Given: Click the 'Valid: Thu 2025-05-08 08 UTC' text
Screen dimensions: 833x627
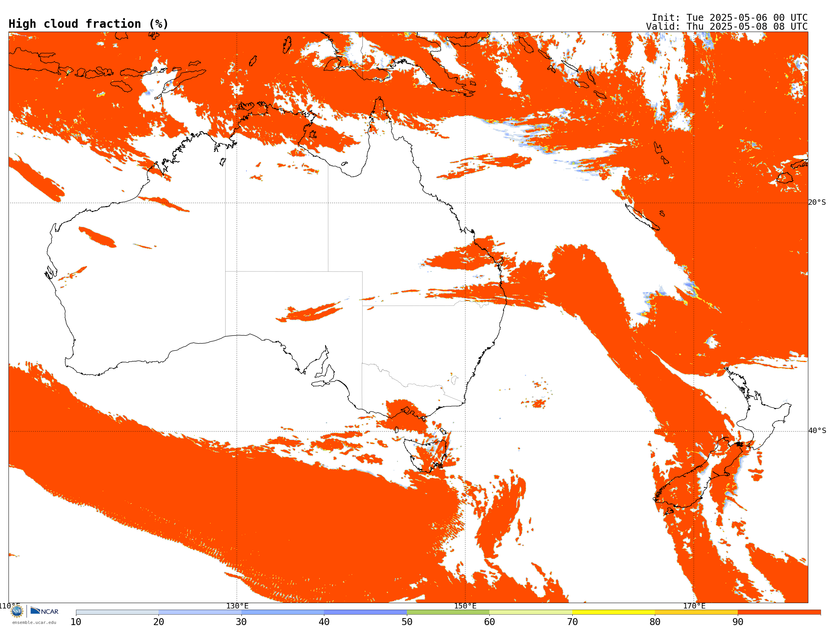Looking at the screenshot, I should pos(727,27).
